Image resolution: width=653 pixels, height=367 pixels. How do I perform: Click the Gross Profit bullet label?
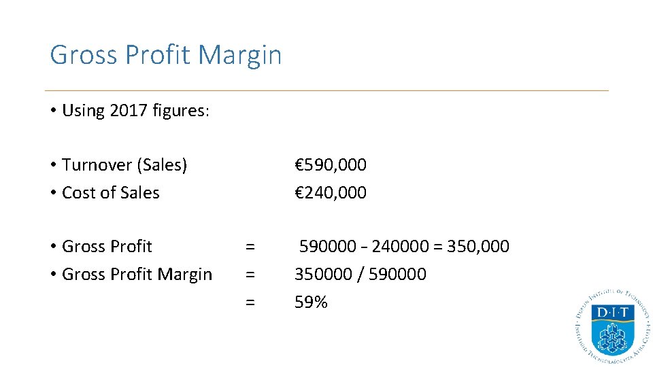pyautogui.click(x=107, y=246)
